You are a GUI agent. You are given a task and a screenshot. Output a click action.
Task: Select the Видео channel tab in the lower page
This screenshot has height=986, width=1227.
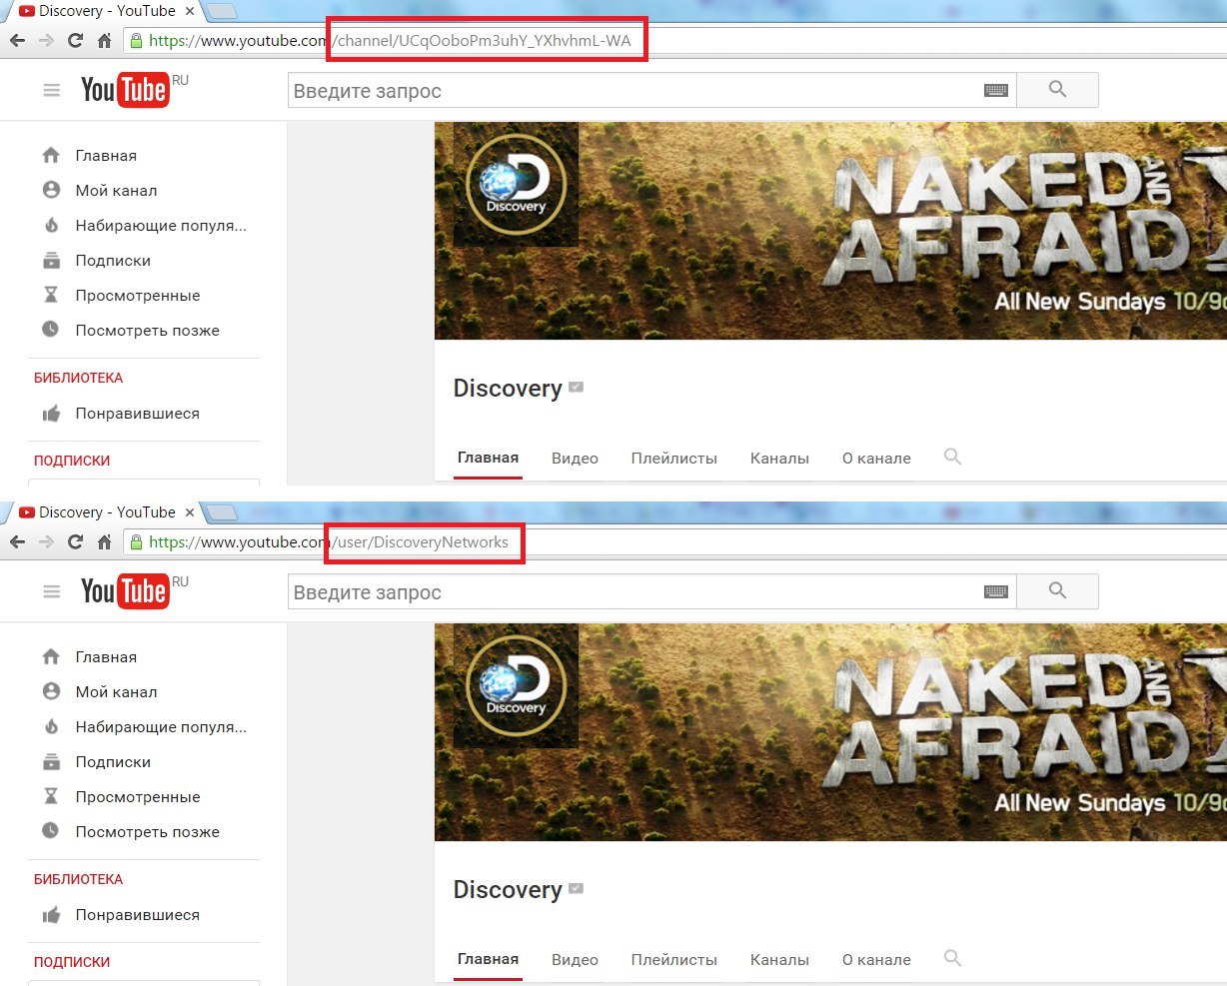tap(575, 959)
